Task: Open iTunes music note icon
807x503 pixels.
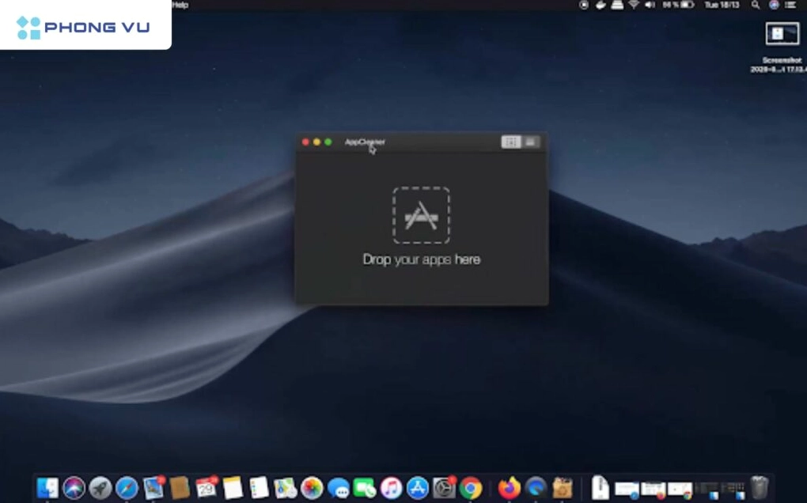Action: (391, 487)
